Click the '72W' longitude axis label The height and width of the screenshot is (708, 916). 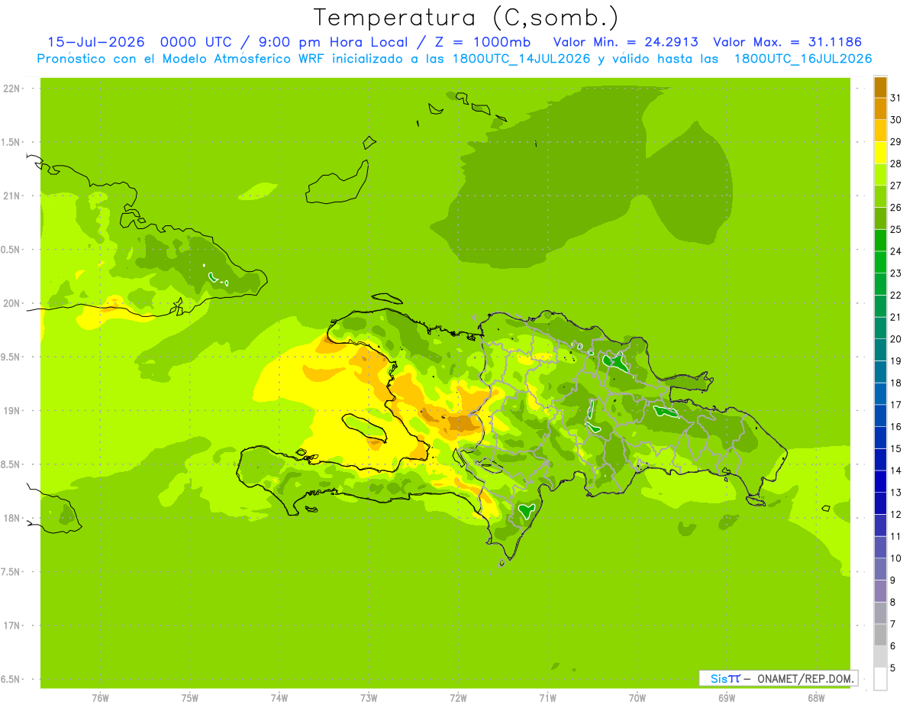click(458, 698)
